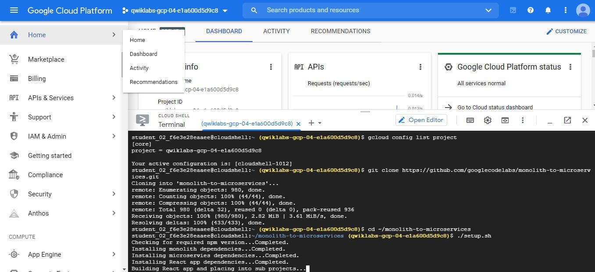
Task: Expand the Home submenu chevron
Action: pyautogui.click(x=114, y=35)
